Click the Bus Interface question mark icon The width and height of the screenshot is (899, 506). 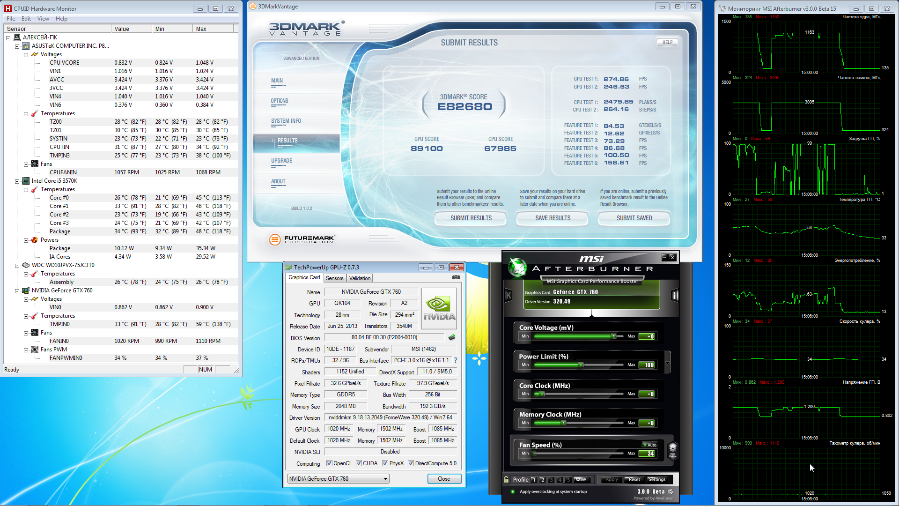(455, 360)
